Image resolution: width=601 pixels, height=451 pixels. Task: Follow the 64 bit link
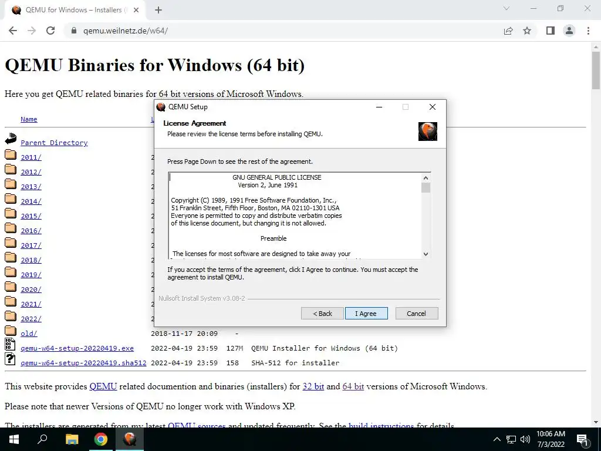pos(353,386)
